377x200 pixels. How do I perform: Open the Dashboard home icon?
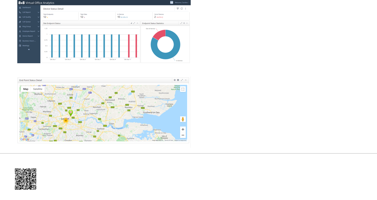(x=20, y=7)
